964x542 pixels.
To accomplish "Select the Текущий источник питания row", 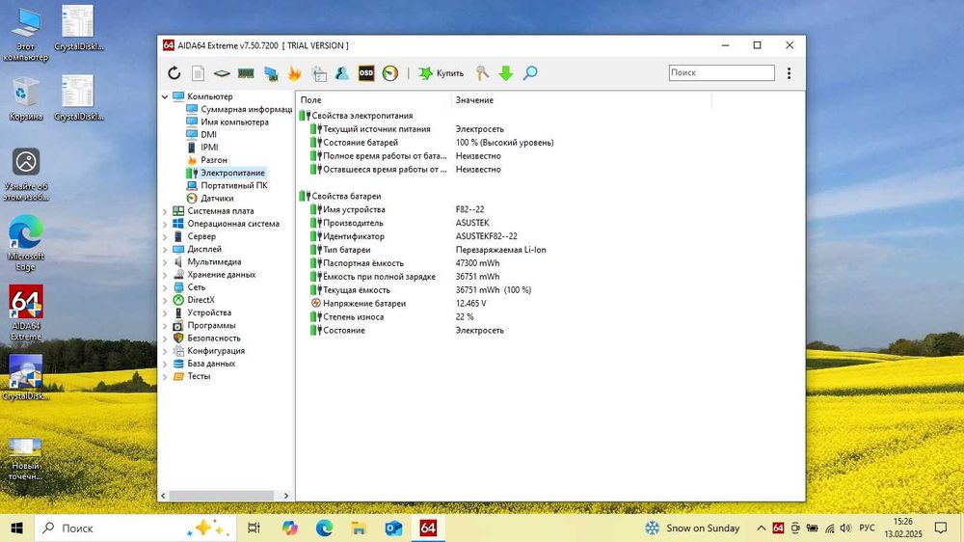I will coord(407,129).
